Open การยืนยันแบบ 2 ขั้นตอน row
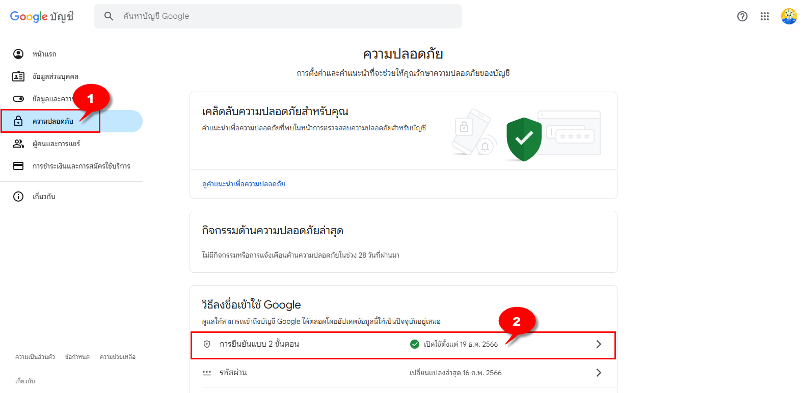 pos(403,344)
